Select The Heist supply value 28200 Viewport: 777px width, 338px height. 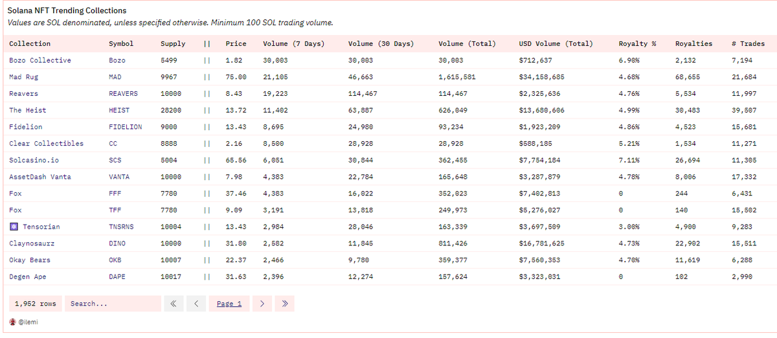[x=171, y=110]
